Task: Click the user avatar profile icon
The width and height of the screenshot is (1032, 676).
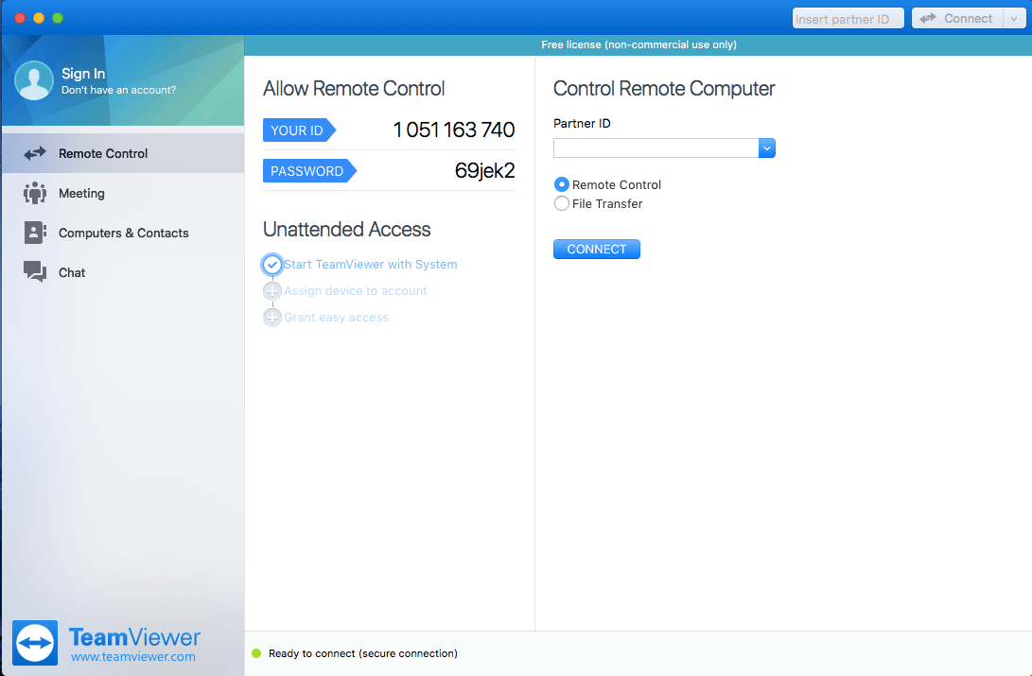Action: [x=34, y=80]
